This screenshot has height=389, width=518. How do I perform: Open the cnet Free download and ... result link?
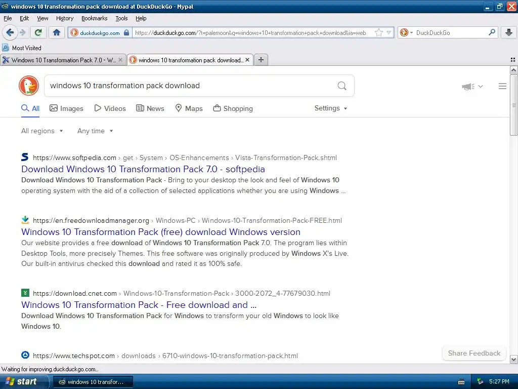pos(139,304)
